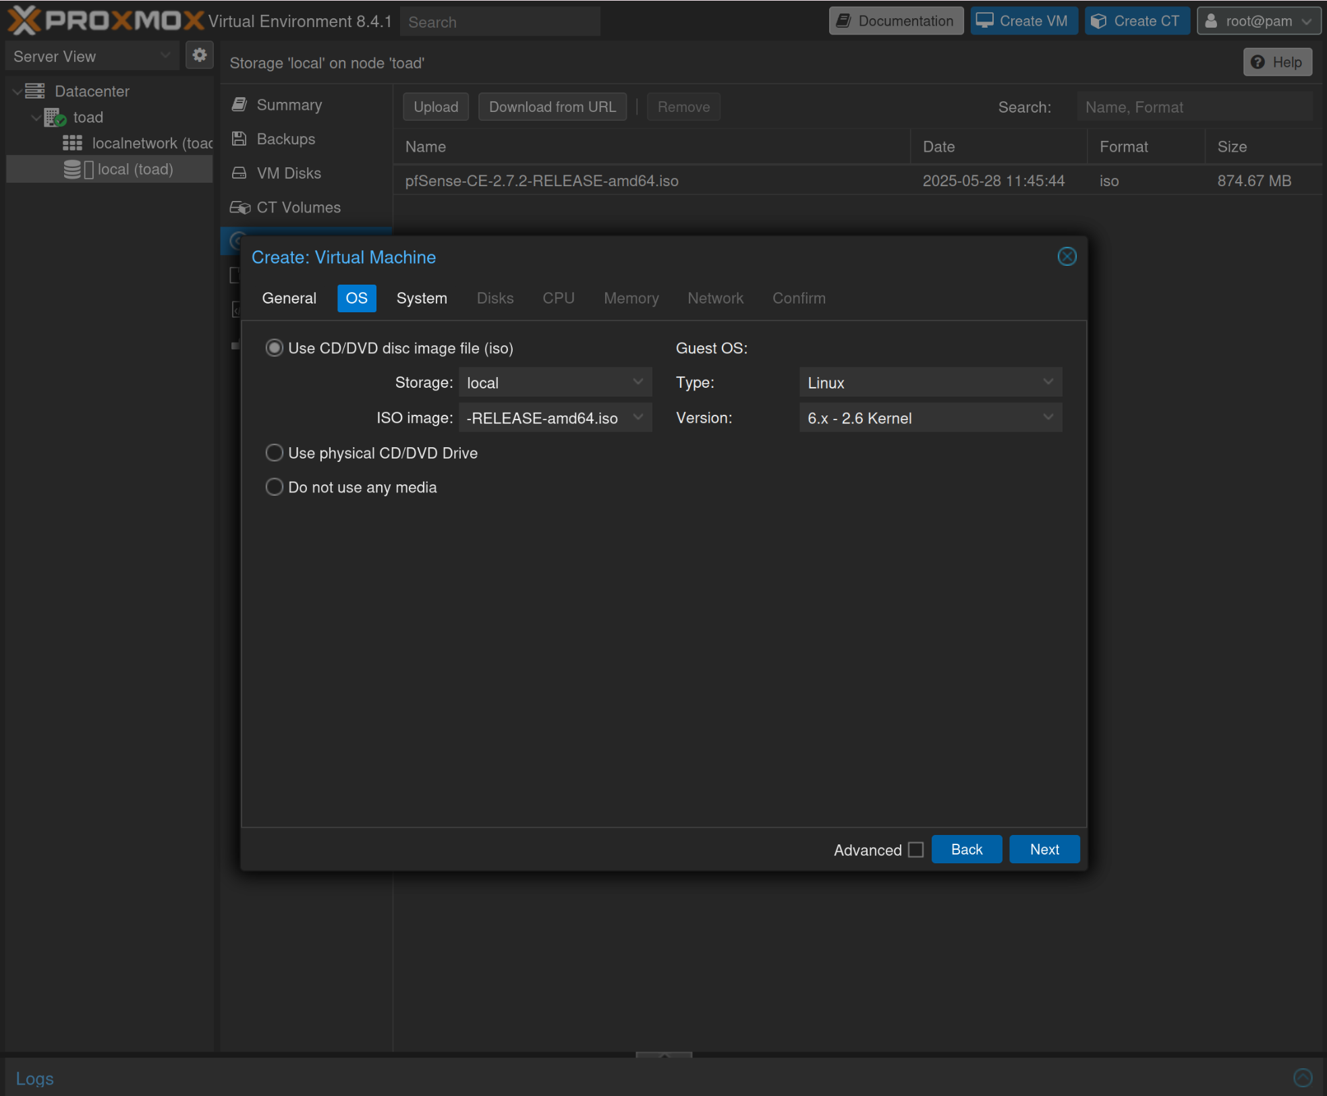Click the Create CT button
The height and width of the screenshot is (1096, 1327).
click(1137, 21)
